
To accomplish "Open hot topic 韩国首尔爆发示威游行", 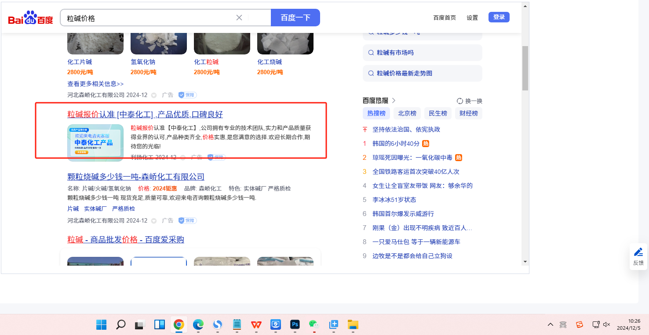I will click(x=403, y=214).
